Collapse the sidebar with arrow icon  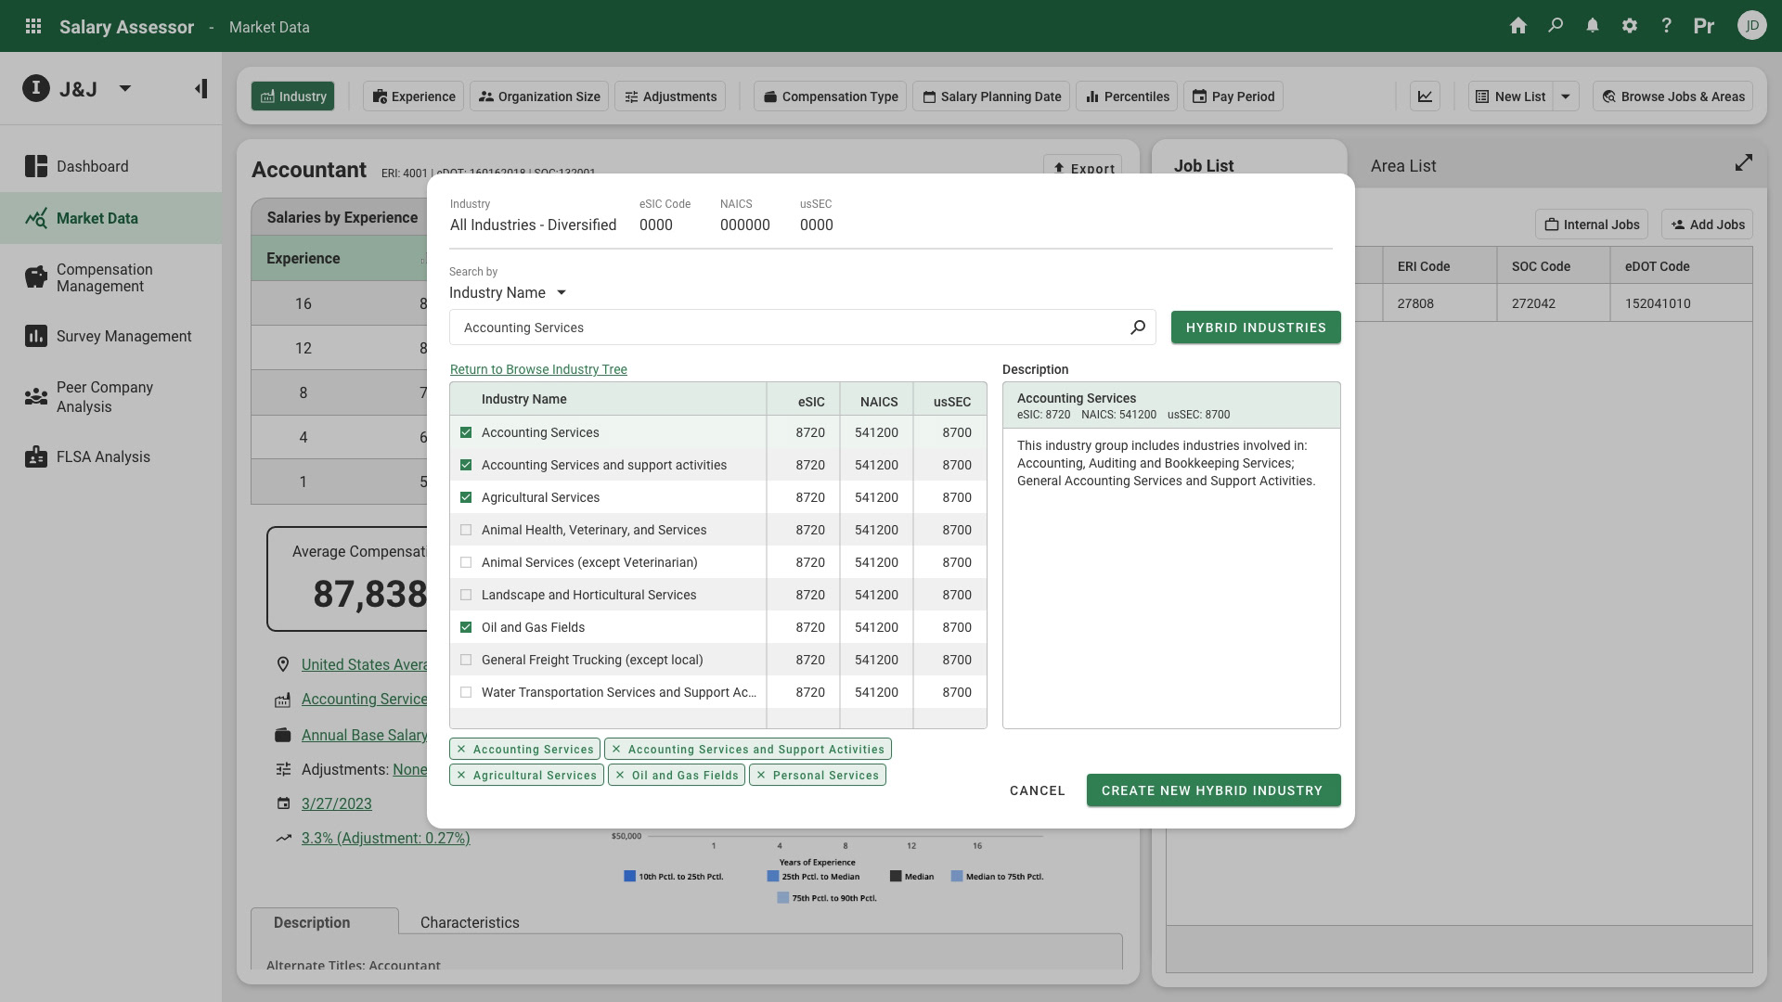[200, 89]
